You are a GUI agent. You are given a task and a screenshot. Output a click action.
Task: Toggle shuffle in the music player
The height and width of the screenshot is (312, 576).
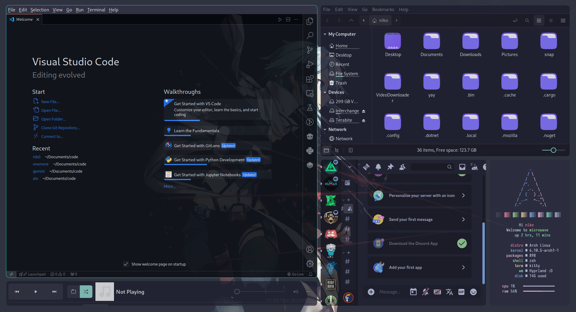point(86,292)
